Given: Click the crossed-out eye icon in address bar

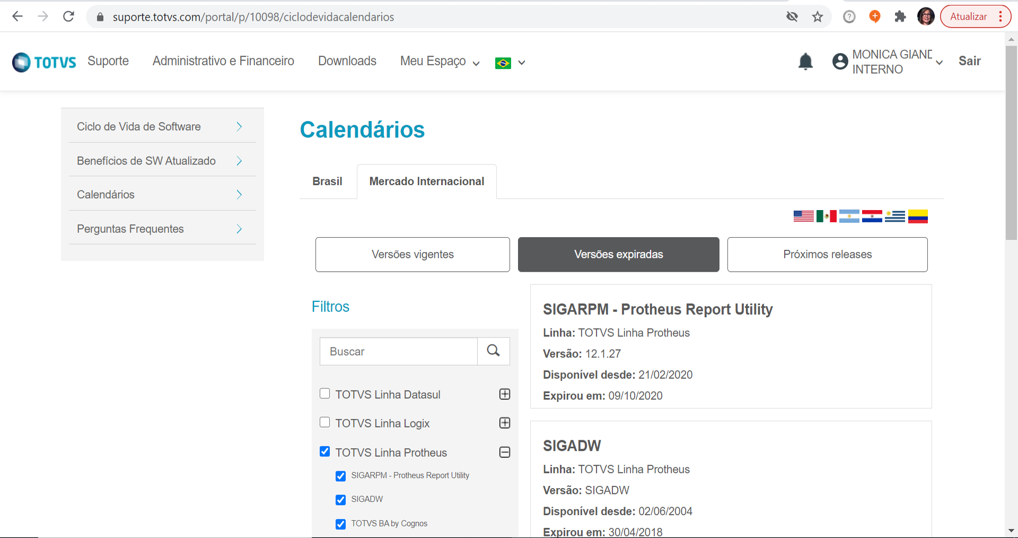Looking at the screenshot, I should coord(792,16).
